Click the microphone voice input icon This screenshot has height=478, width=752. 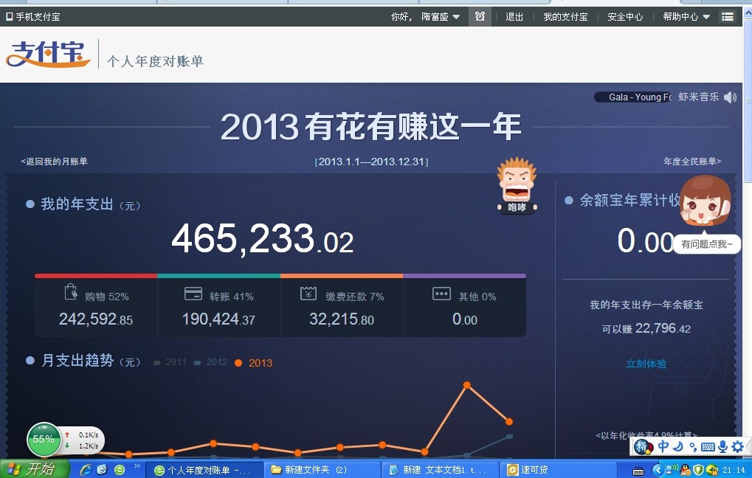coord(722,447)
